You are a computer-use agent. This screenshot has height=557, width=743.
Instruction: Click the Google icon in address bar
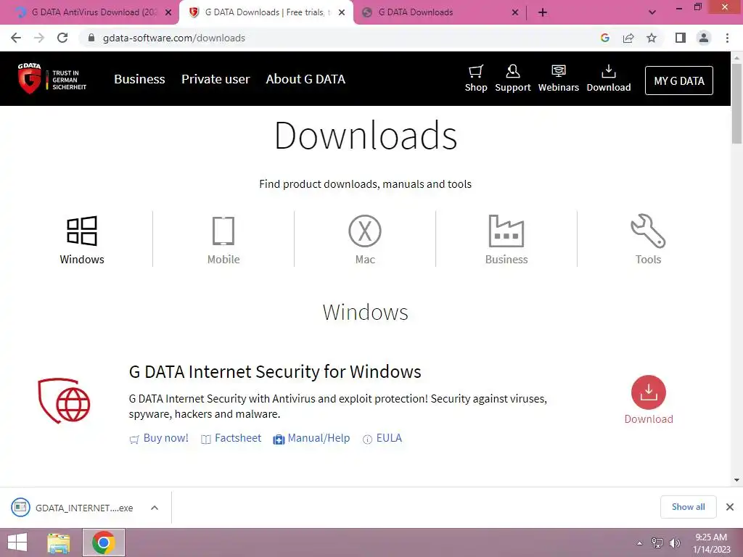coord(604,38)
